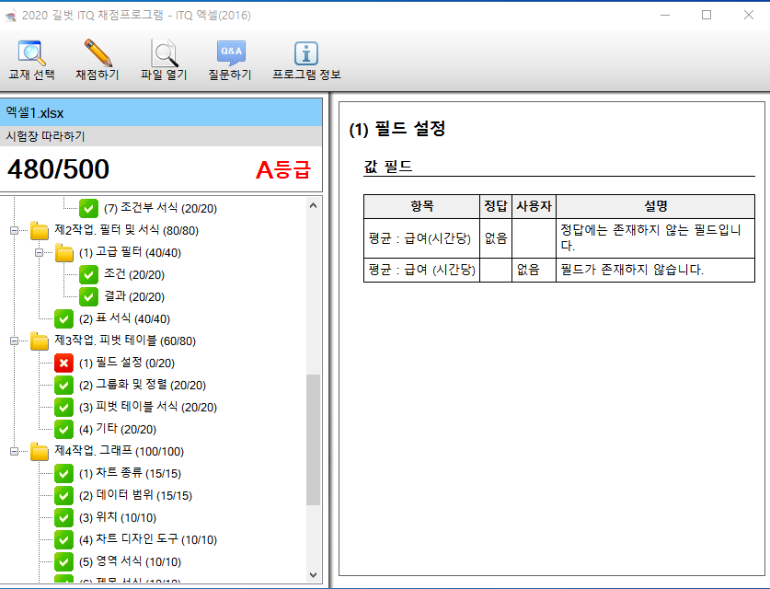Click the 시험장 따라하기 bar
Image resolution: width=770 pixels, height=589 pixels.
pos(161,136)
